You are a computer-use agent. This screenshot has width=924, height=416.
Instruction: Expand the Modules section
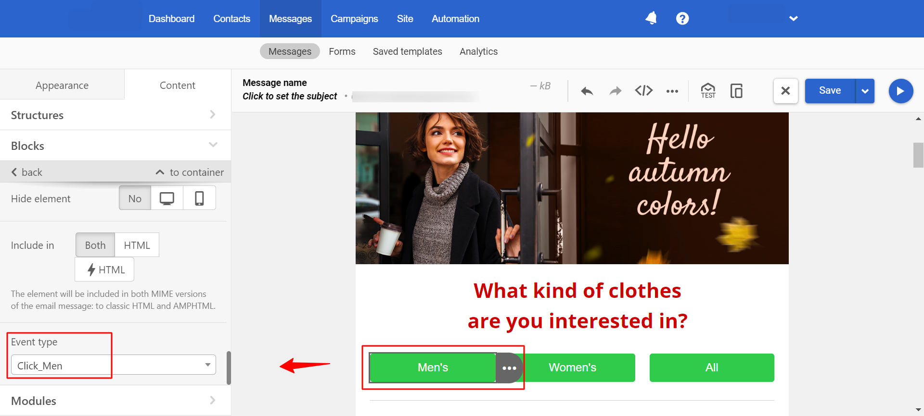pos(115,401)
